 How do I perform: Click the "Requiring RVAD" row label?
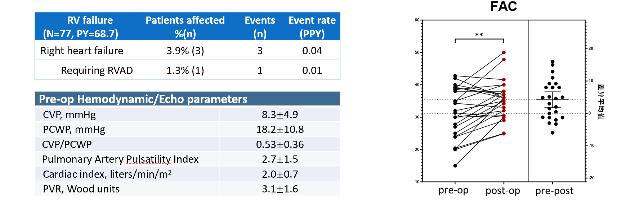pyautogui.click(x=97, y=70)
